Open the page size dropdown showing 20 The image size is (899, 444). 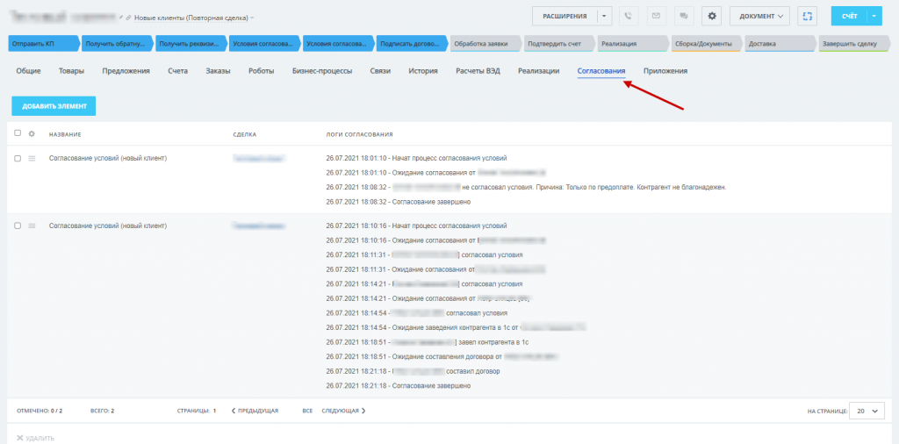coord(867,411)
